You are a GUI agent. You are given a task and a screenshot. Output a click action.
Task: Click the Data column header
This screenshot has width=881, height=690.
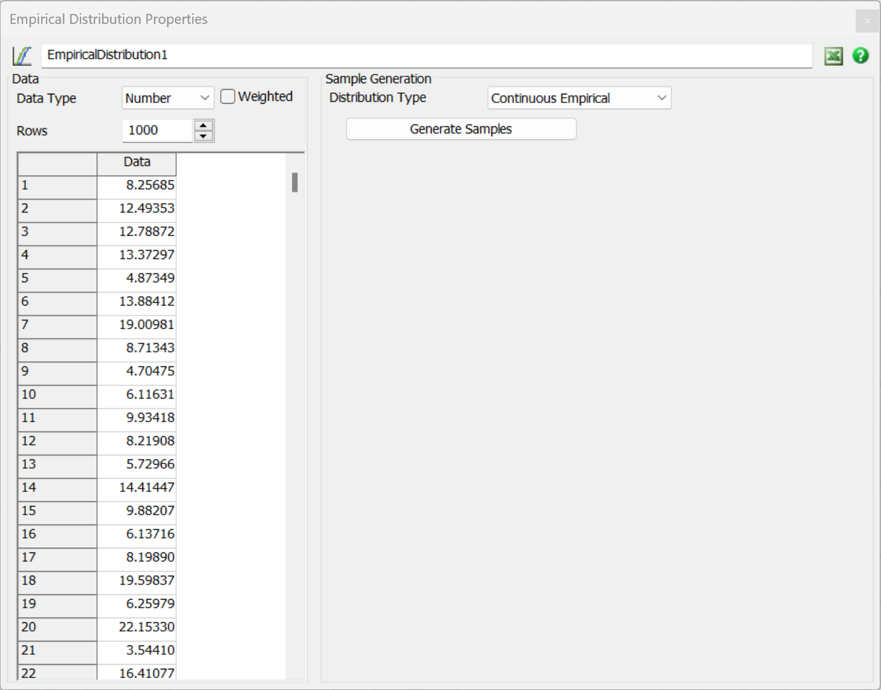[x=136, y=162]
